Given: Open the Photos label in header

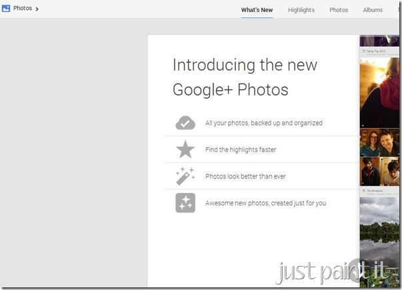Looking at the screenshot, I should (23, 8).
